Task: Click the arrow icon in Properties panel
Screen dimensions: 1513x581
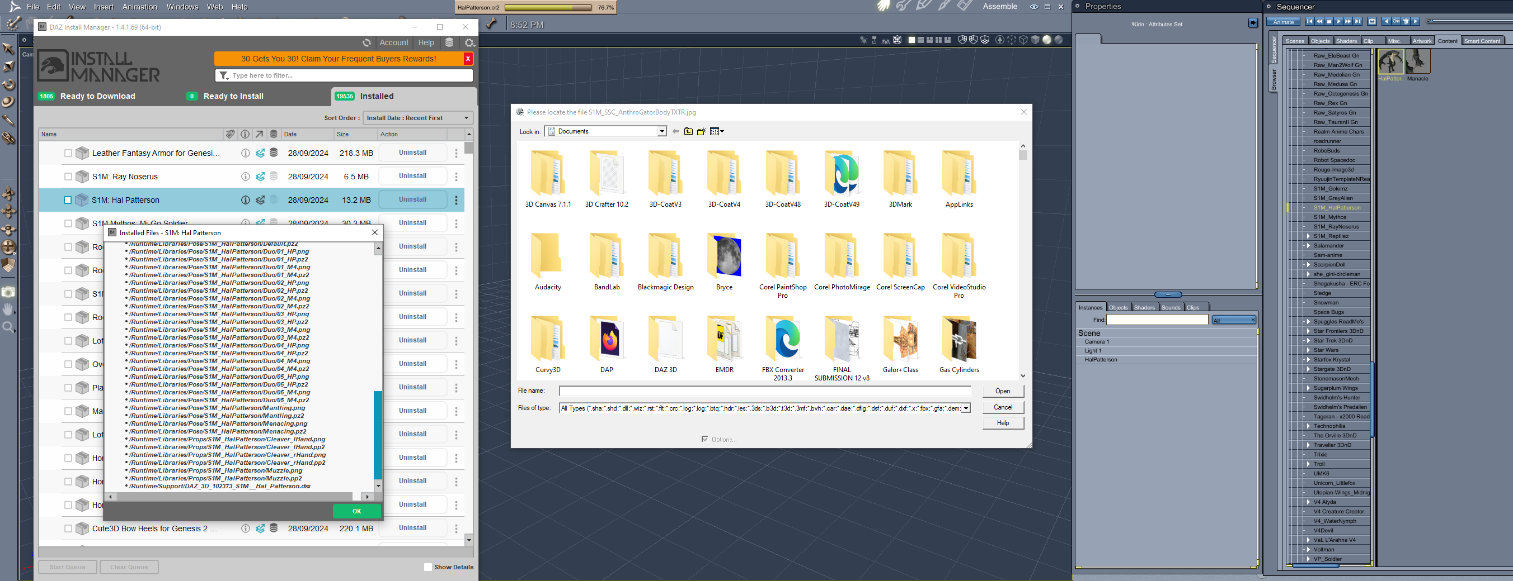Action: (x=1253, y=23)
